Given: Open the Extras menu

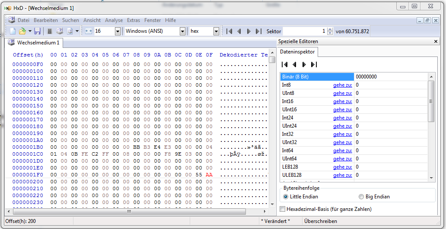Looking at the screenshot, I should [x=134, y=20].
